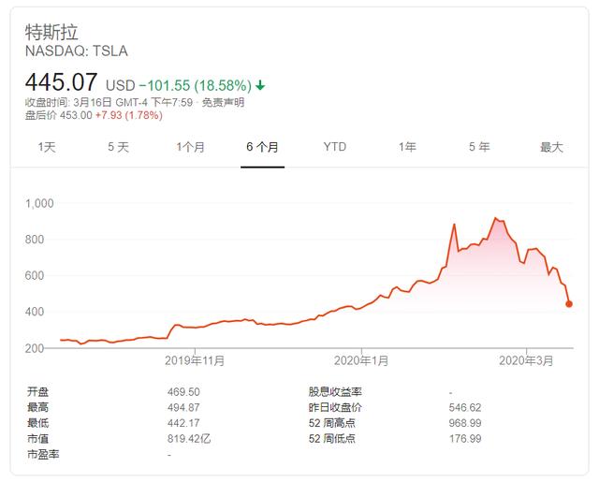This screenshot has width=599, height=482.
Task: Click the 2020年3月 axis marker
Action: coord(526,360)
